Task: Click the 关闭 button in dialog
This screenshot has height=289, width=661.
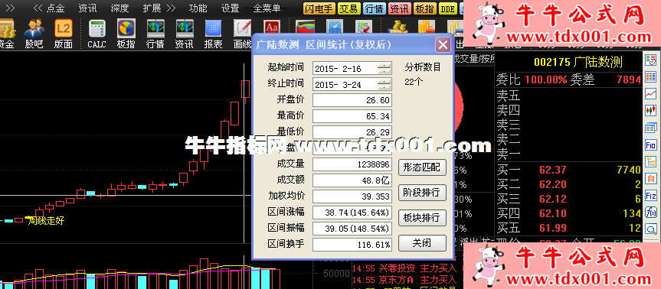Action: (422, 242)
